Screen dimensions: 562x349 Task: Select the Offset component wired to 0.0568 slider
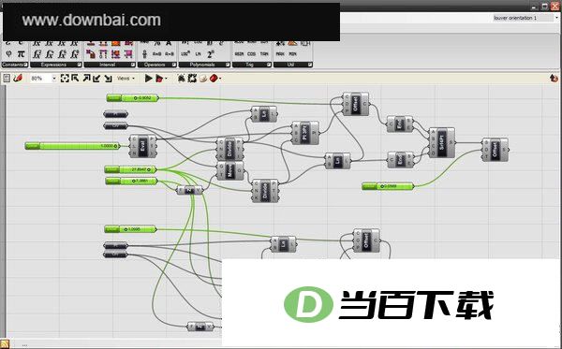[x=495, y=150]
